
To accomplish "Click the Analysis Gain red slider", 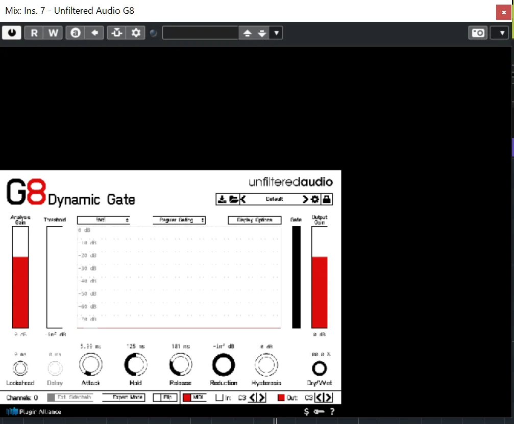I will point(20,277).
